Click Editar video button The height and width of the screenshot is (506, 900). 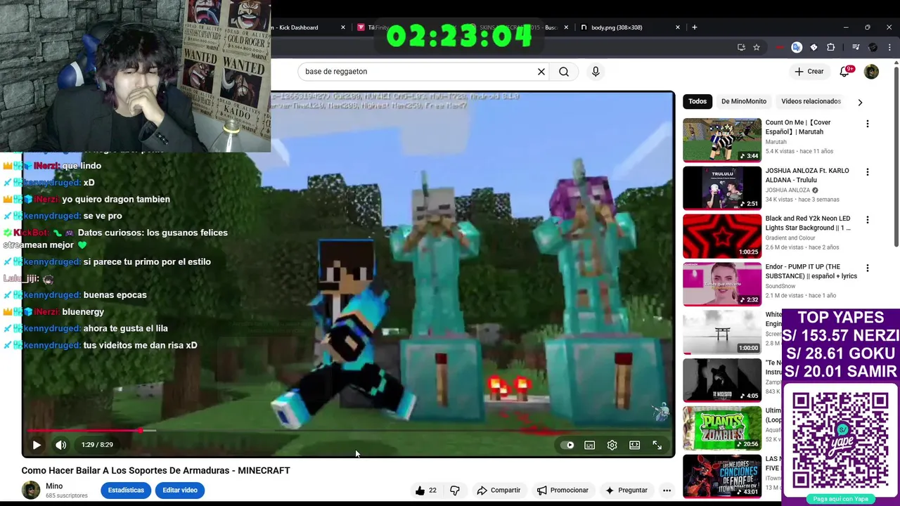pos(180,491)
